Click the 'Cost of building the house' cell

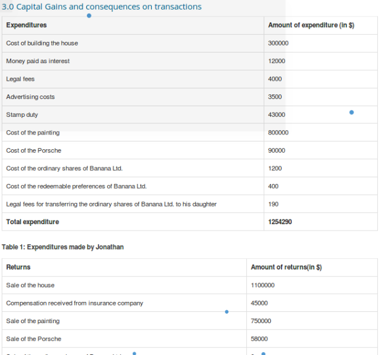[42, 43]
